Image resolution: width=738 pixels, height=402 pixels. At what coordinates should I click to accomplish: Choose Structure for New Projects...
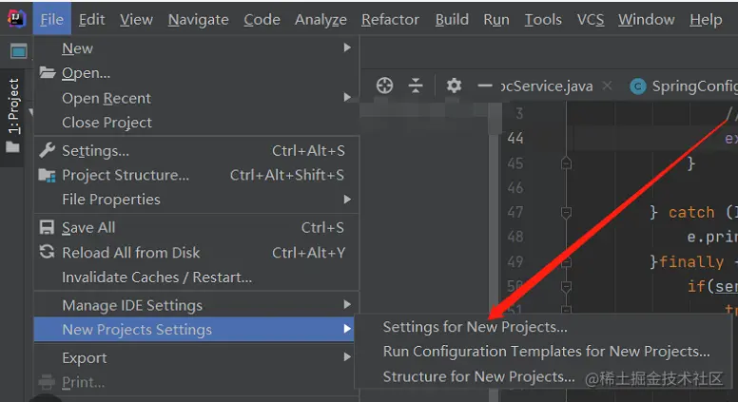click(478, 376)
